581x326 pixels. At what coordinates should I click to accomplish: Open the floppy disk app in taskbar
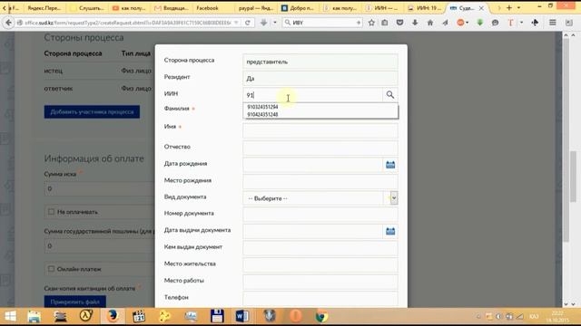pyautogui.click(x=217, y=316)
